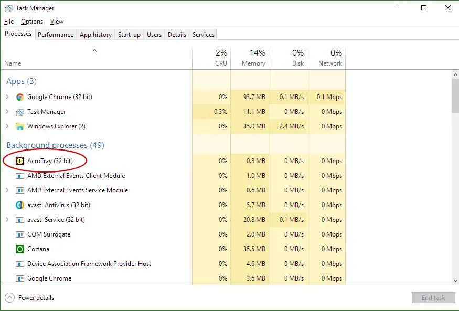Image resolution: width=459 pixels, height=311 pixels.
Task: Switch to the Details tab
Action: 177,35
